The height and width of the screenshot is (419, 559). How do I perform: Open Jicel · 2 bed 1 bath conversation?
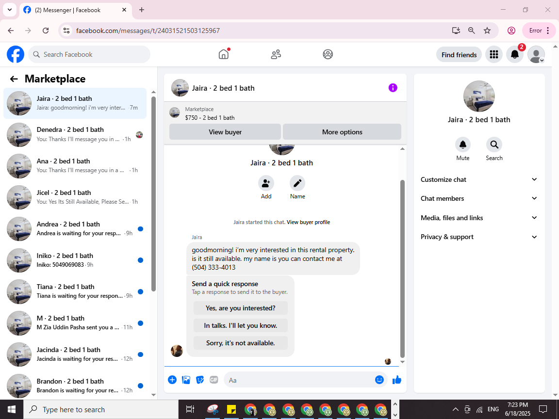point(75,197)
